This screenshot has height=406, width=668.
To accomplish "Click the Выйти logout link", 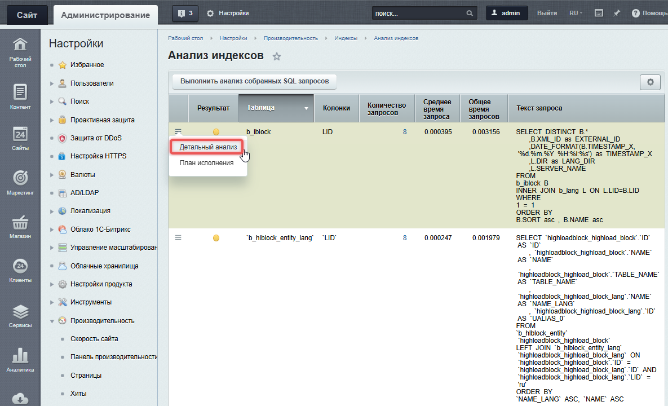I will pos(547,13).
